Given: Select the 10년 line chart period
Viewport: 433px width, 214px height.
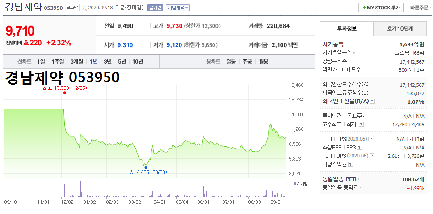Looking at the screenshot, I should point(138,61).
